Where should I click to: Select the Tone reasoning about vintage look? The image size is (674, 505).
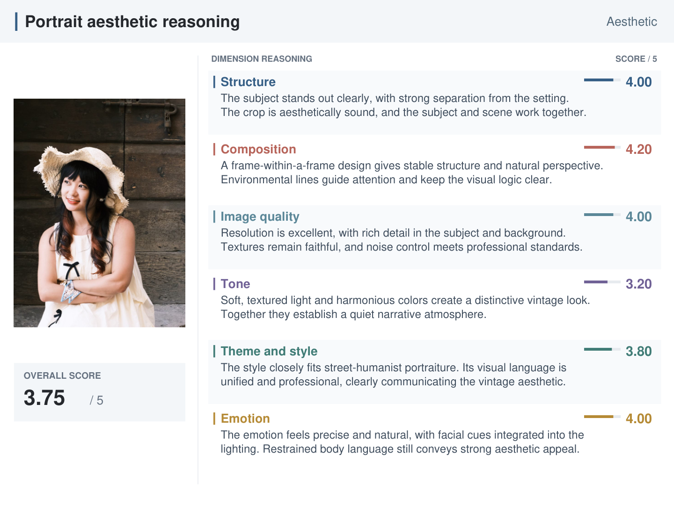click(x=405, y=307)
